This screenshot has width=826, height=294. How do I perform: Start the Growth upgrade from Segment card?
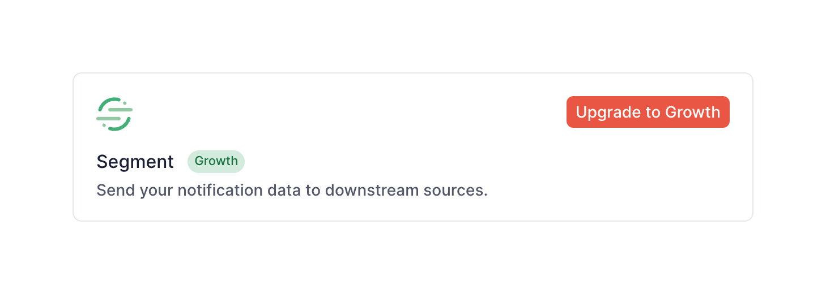648,112
